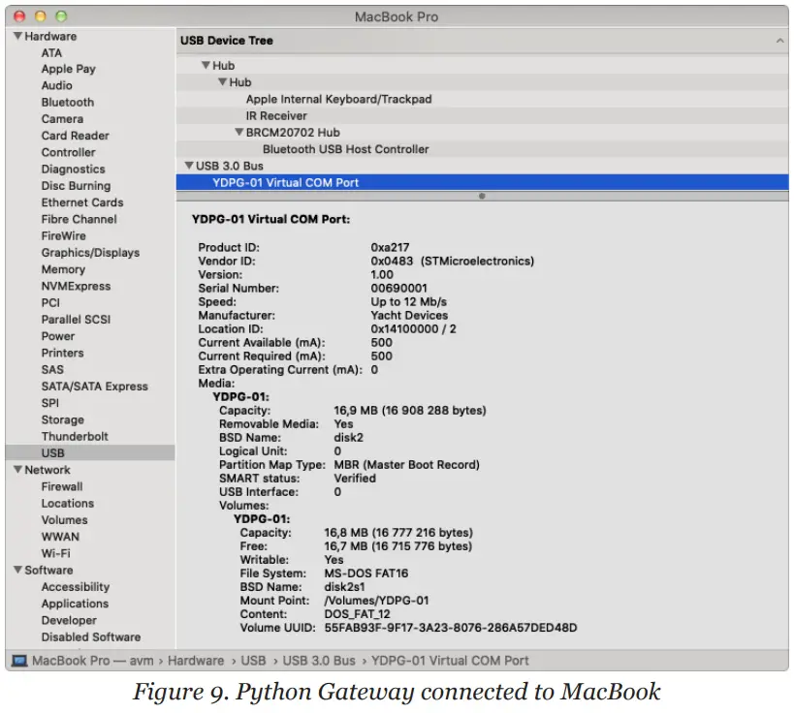
Task: Select Apple Internal Keyboard/Trackpad device
Action: 338,99
